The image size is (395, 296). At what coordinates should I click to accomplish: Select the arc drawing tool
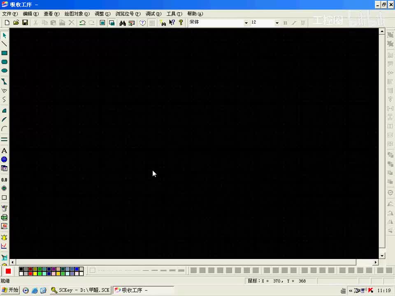tap(4, 129)
